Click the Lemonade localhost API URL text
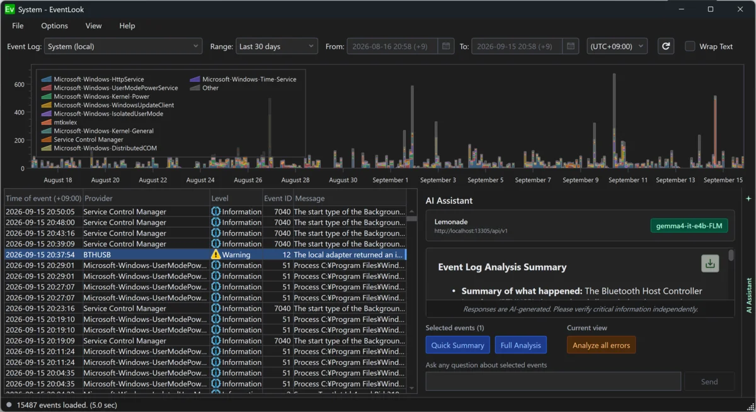Viewport: 756px width, 412px height. pos(471,231)
